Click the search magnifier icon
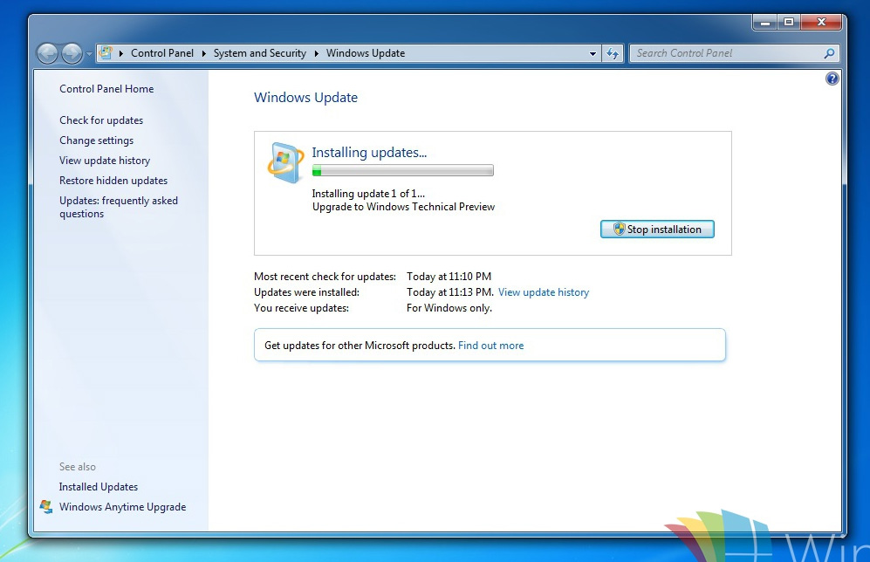Image resolution: width=870 pixels, height=562 pixels. pyautogui.click(x=829, y=53)
